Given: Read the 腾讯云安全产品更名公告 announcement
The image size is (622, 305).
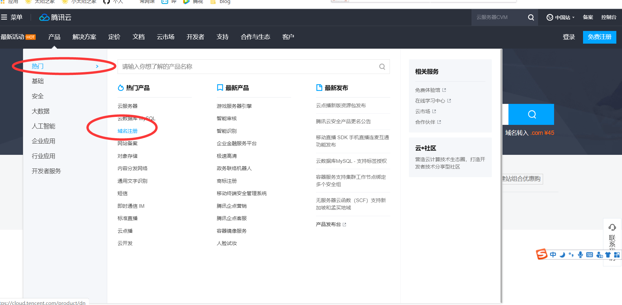Looking at the screenshot, I should click(x=343, y=121).
